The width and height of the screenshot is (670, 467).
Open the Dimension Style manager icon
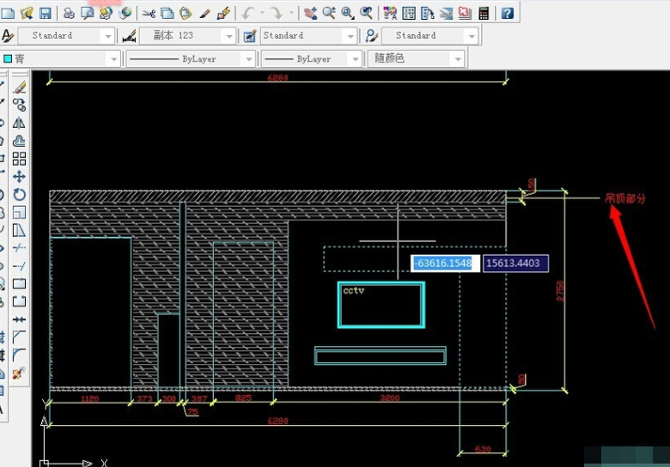129,36
